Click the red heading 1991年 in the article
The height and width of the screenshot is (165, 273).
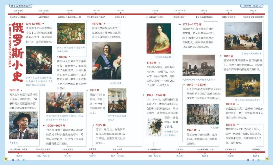pyautogui.click(x=230, y=125)
